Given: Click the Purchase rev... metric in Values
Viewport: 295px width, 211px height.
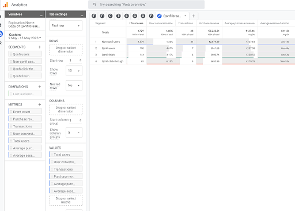Looking at the screenshot, I should (66, 176).
